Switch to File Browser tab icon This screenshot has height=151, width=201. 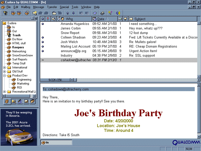[x=14, y=102]
